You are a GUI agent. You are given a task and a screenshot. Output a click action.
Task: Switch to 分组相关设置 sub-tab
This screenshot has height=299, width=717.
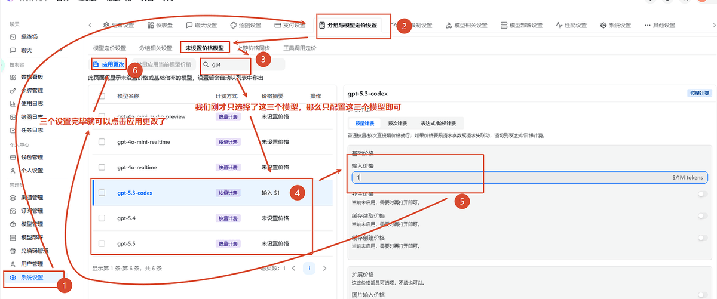[156, 48]
